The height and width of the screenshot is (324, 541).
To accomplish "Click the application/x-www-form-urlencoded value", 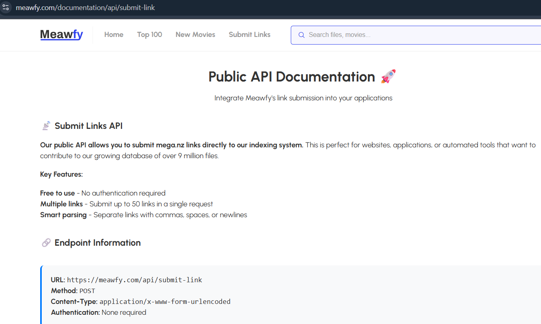I will [x=165, y=302].
